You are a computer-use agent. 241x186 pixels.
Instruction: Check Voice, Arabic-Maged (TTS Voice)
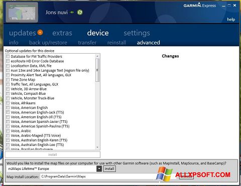[x=8, y=135]
